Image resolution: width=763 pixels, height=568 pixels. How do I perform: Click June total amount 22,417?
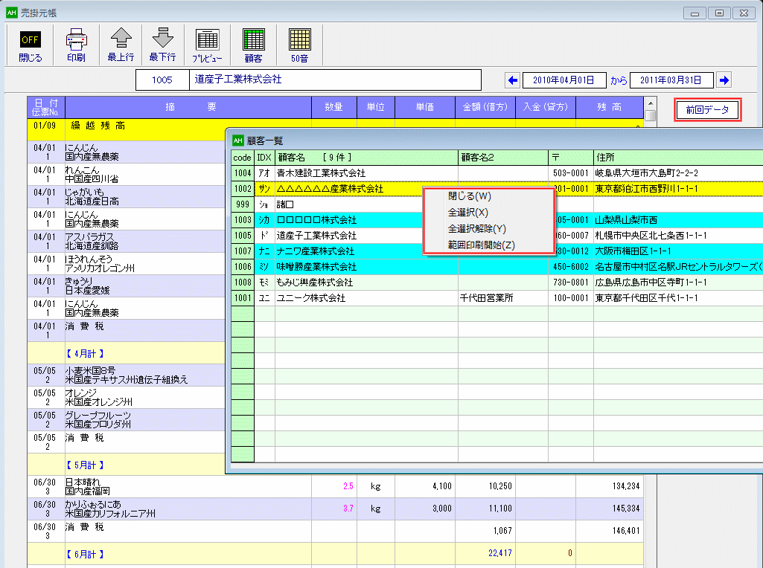[x=500, y=553]
